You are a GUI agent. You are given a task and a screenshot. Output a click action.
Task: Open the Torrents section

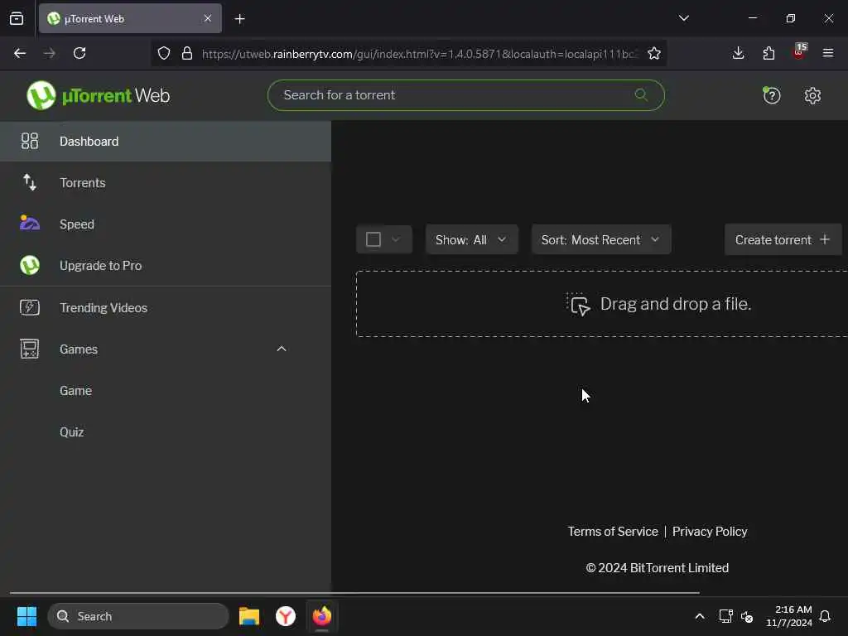165,183
